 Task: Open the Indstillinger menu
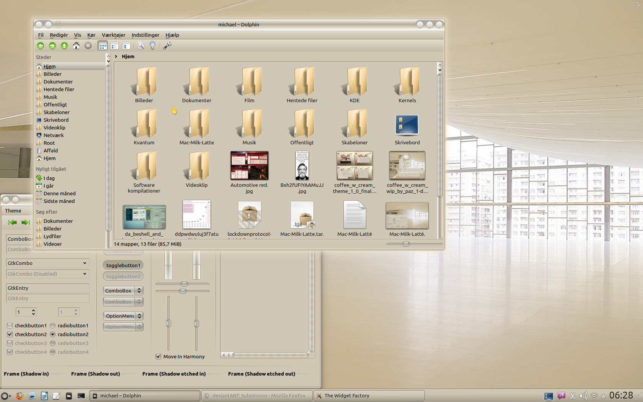[x=145, y=35]
